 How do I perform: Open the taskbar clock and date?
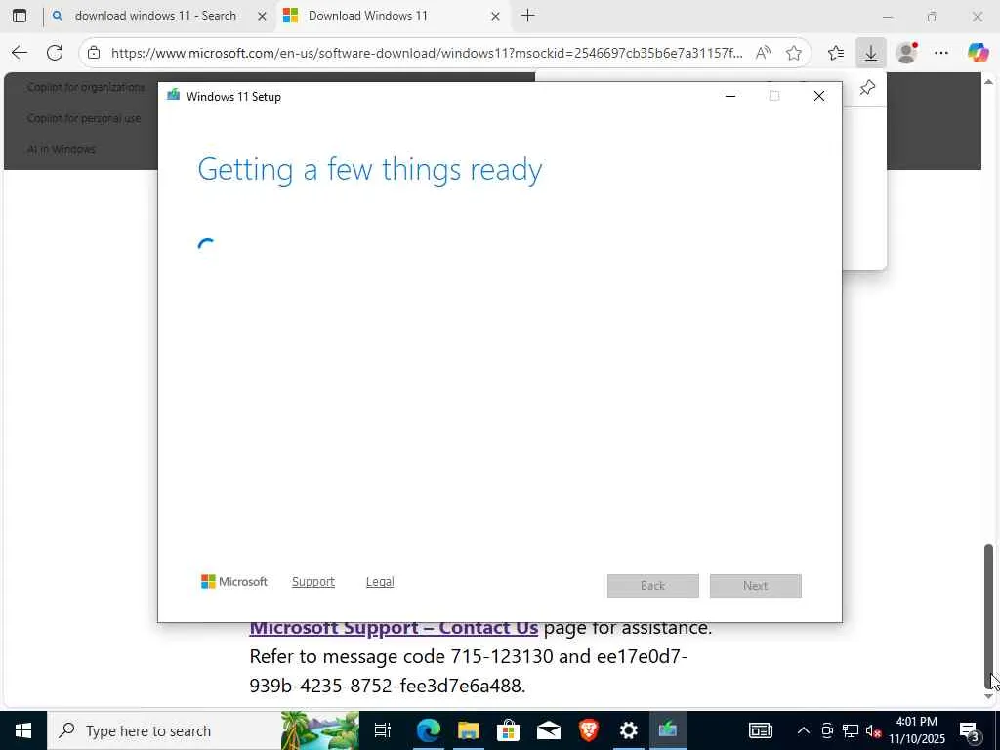click(x=917, y=730)
